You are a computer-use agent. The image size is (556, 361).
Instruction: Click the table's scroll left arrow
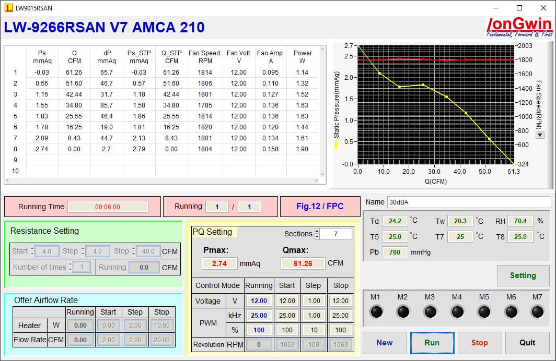(x=7, y=180)
